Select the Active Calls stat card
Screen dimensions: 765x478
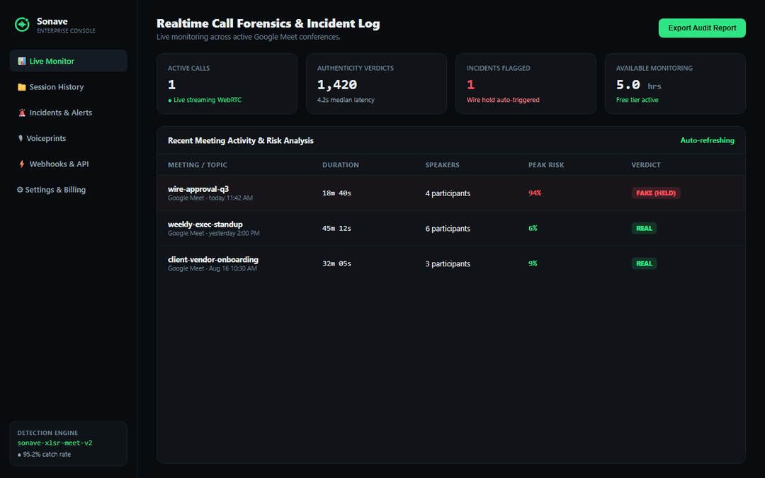point(227,84)
